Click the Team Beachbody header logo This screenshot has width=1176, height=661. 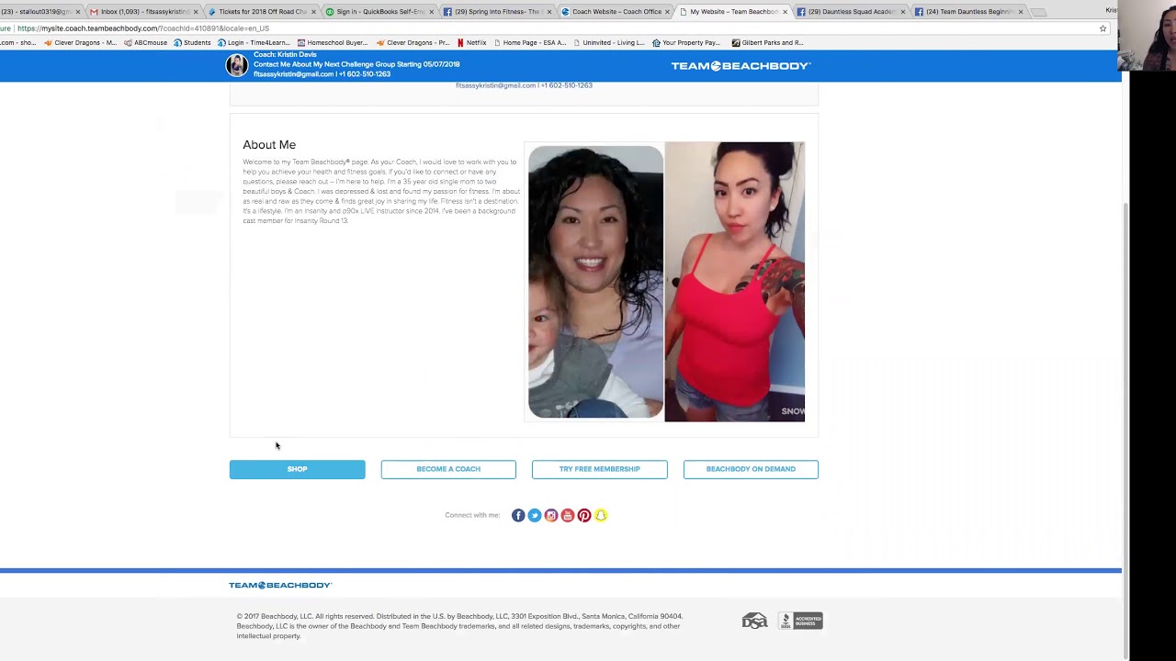(741, 66)
